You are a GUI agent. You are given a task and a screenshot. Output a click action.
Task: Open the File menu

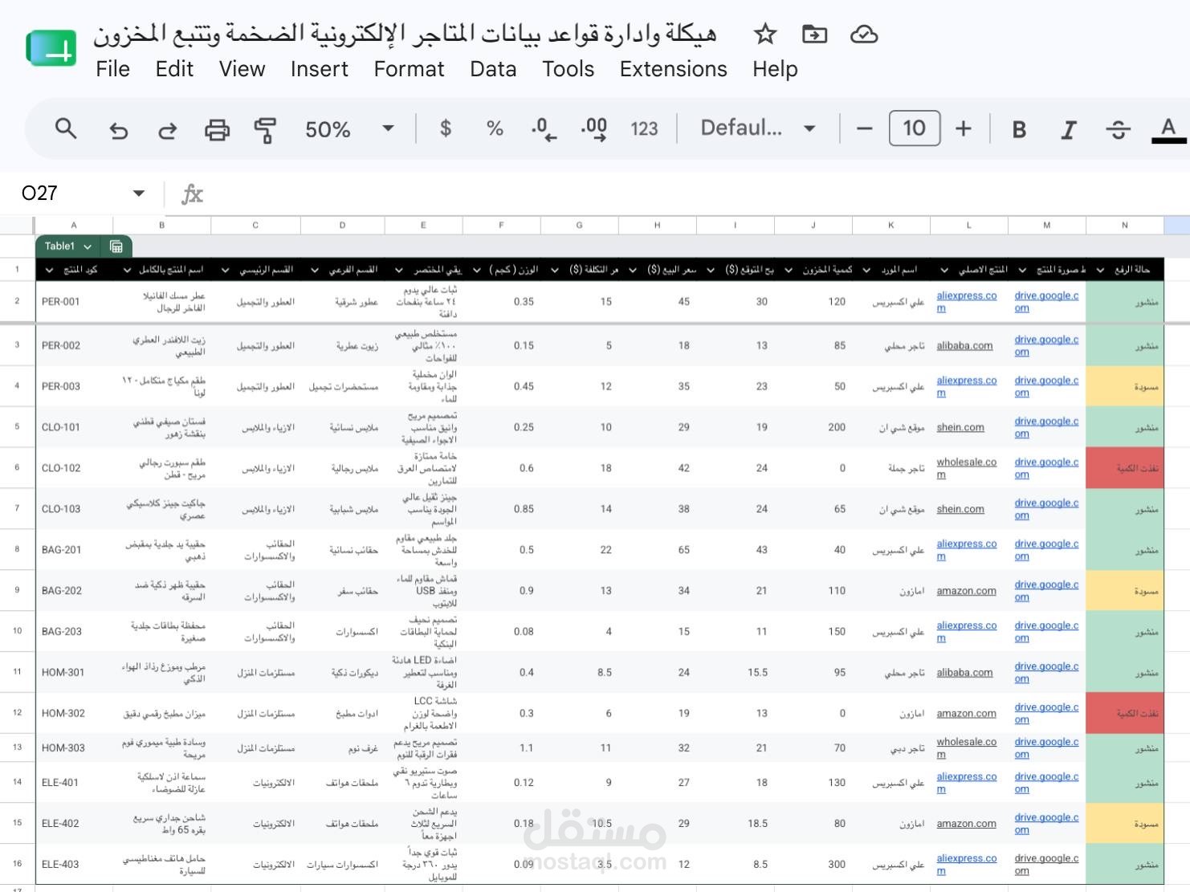pos(112,69)
